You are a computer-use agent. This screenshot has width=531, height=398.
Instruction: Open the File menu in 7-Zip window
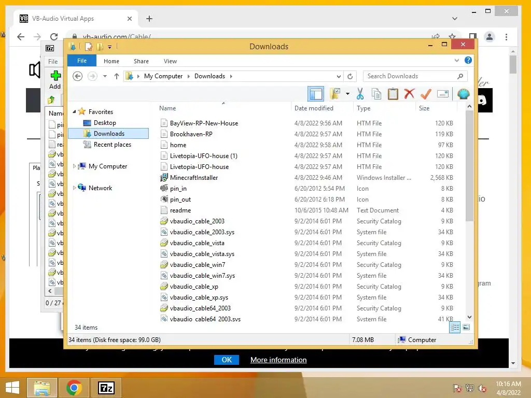pos(53,61)
